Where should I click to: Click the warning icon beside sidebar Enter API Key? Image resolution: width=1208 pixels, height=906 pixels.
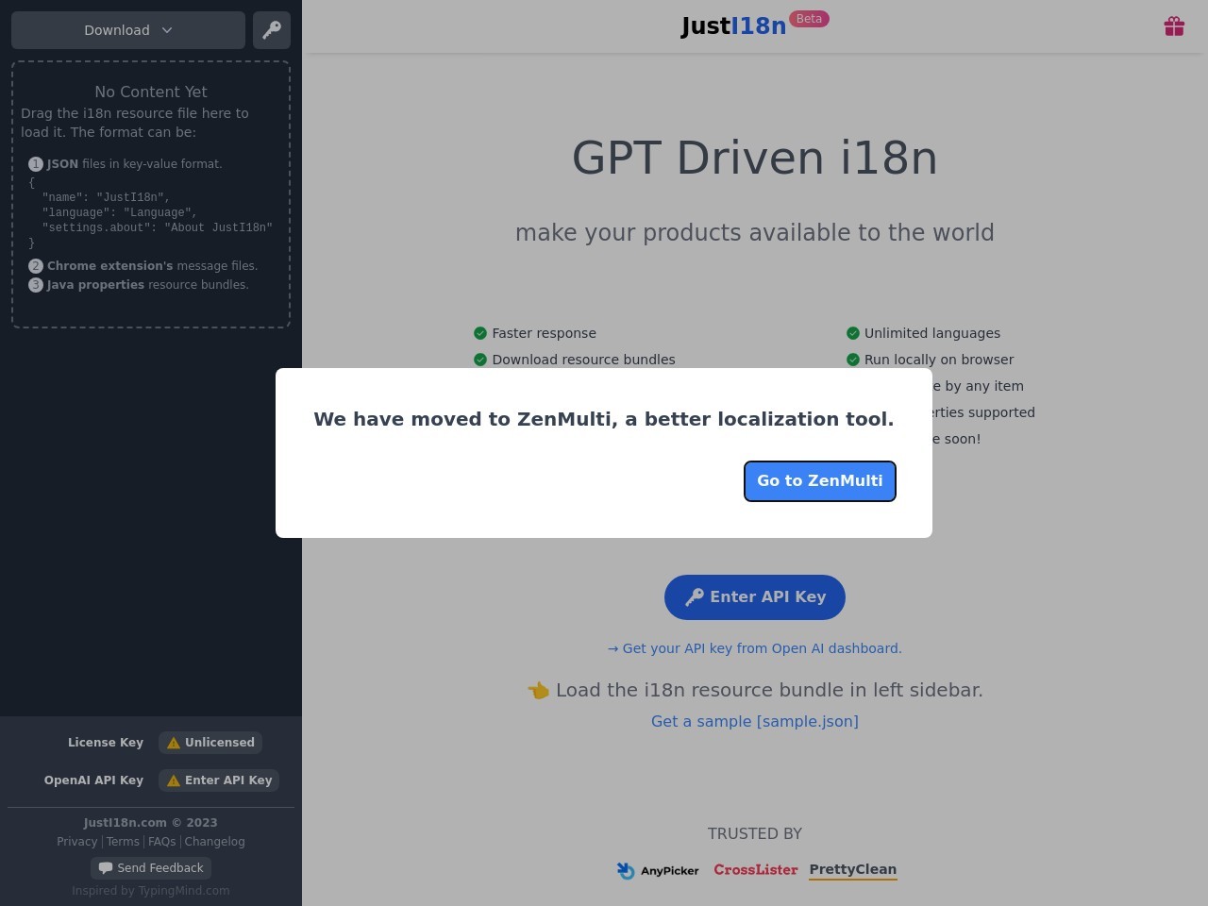point(174,780)
